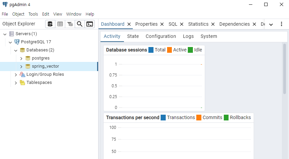This screenshot has width=289, height=159.
Task: Minimize the pgAdmin 4 window
Action: [251, 4]
